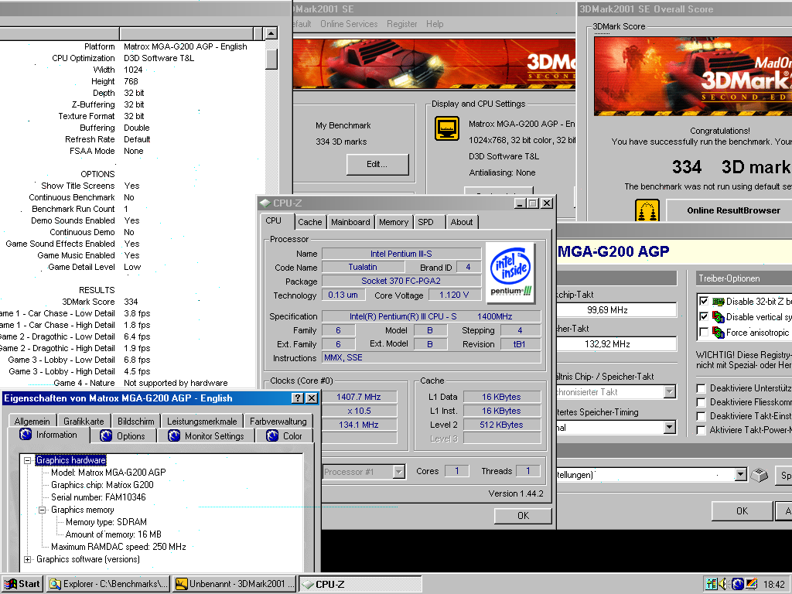Open the Einstellungen profile dropdown

coord(740,475)
